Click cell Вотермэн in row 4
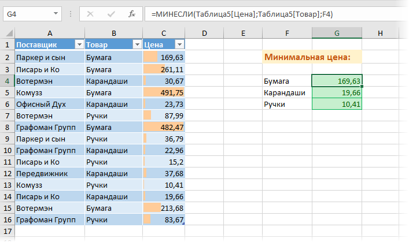This screenshot has width=409, height=242. 50,81
